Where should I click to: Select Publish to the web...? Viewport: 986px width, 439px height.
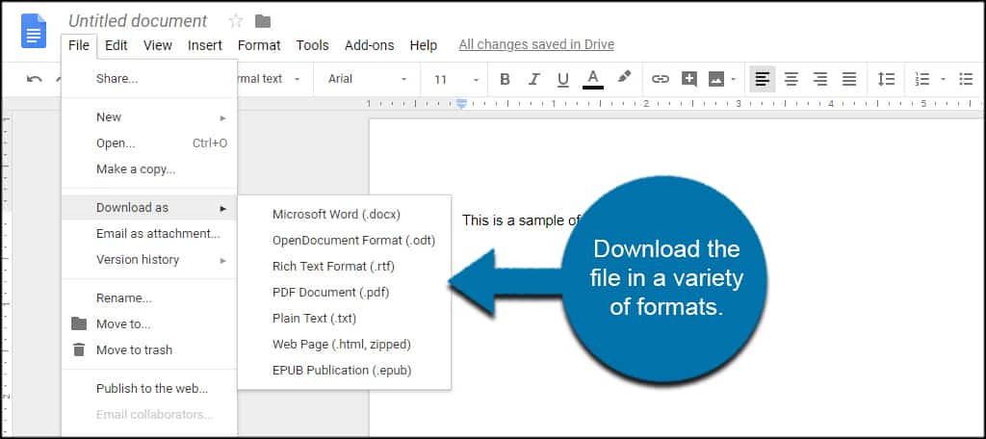pyautogui.click(x=149, y=389)
